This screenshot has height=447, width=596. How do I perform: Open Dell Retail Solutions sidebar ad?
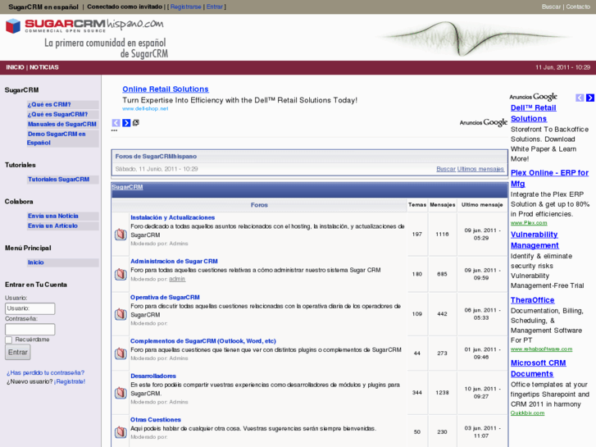tap(533, 113)
